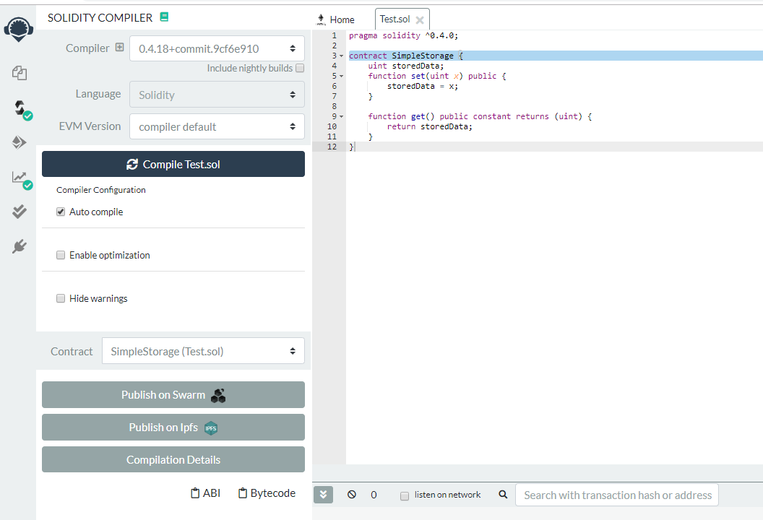Clear the terminal console icon

(352, 495)
